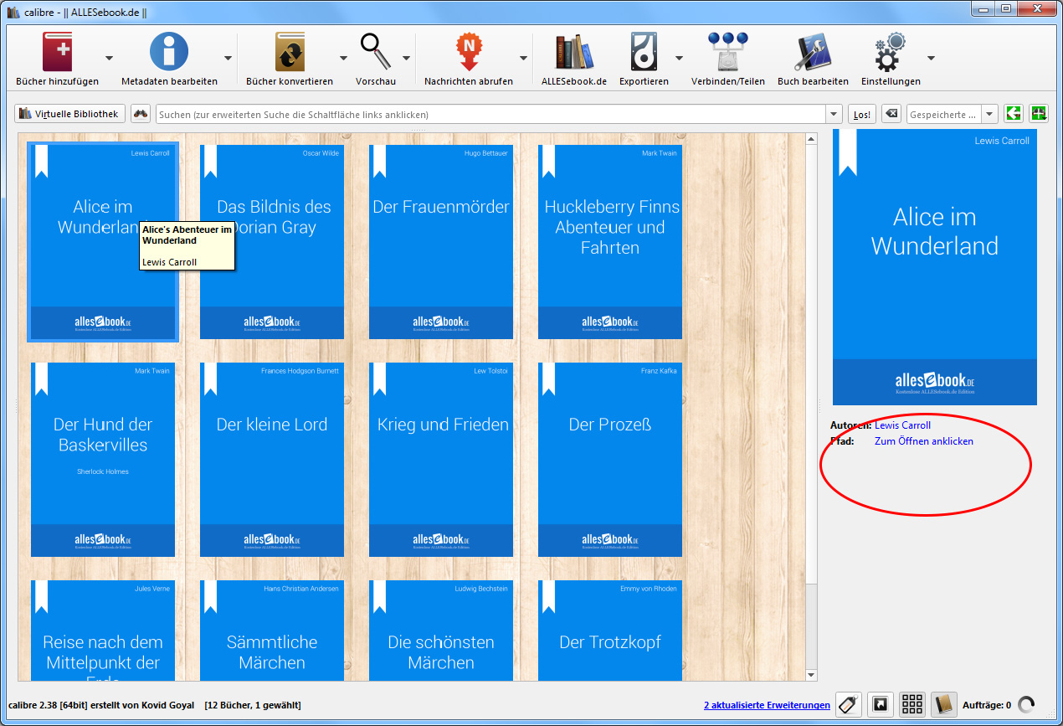Screen dimensions: 1063x726
Task: Click the green plus save-search icon
Action: [x=1039, y=114]
